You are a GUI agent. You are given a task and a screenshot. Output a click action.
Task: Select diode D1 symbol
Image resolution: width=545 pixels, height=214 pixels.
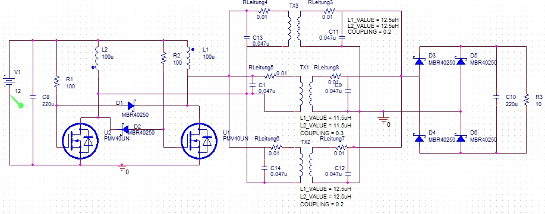click(131, 106)
